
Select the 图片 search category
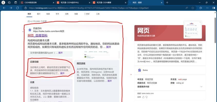[x=39, y=14]
